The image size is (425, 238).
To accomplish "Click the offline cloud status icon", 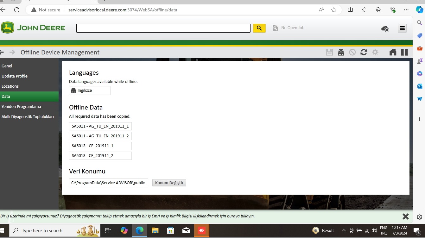I will pos(385,29).
